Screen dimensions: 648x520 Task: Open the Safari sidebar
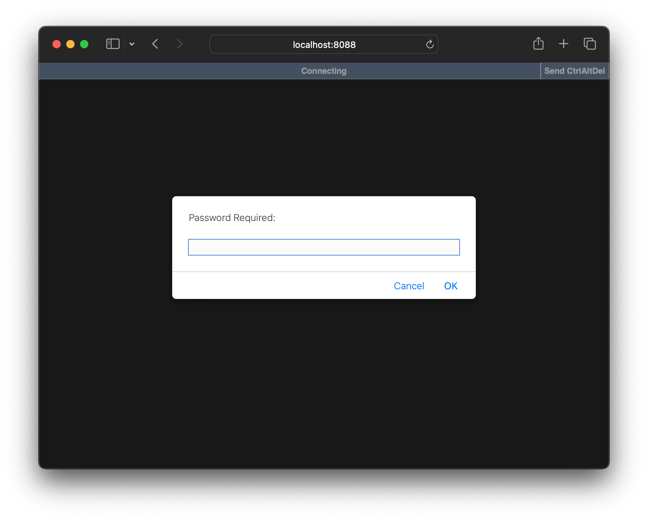point(112,44)
